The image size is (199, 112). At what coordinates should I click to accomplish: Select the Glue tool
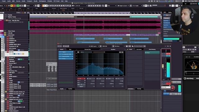tap(55, 6)
